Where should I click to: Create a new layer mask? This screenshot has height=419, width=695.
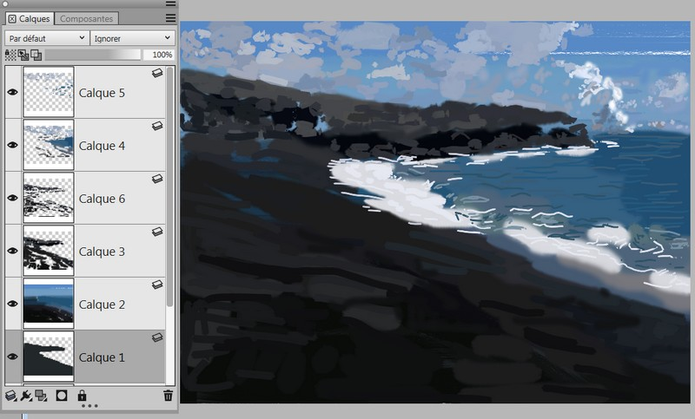[x=62, y=396]
